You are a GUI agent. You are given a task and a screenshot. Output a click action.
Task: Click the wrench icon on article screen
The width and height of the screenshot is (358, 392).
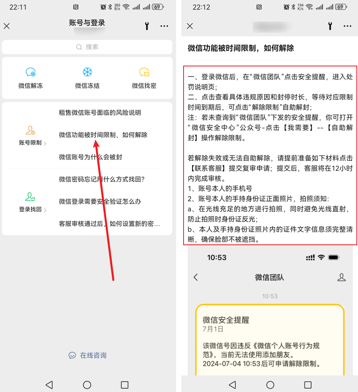click(330, 26)
